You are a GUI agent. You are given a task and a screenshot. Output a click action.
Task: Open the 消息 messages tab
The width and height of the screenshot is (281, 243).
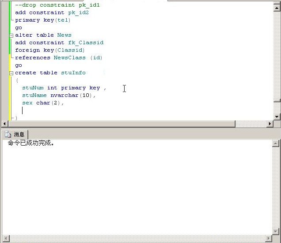pos(15,135)
